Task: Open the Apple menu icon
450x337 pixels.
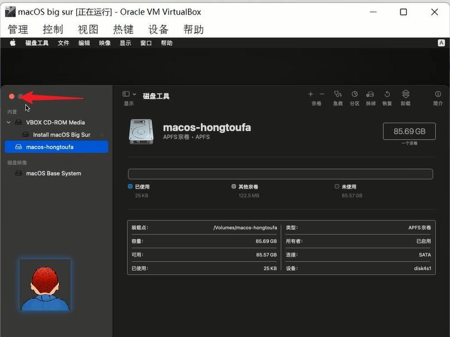Action: (13, 43)
